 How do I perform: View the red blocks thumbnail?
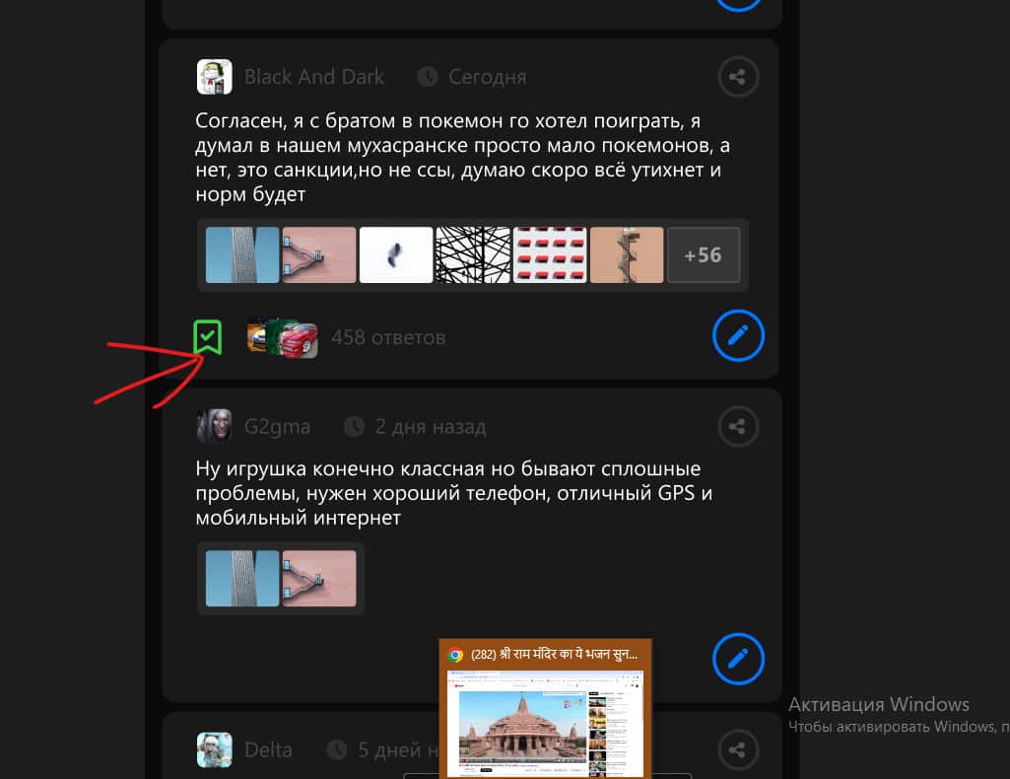(550, 255)
